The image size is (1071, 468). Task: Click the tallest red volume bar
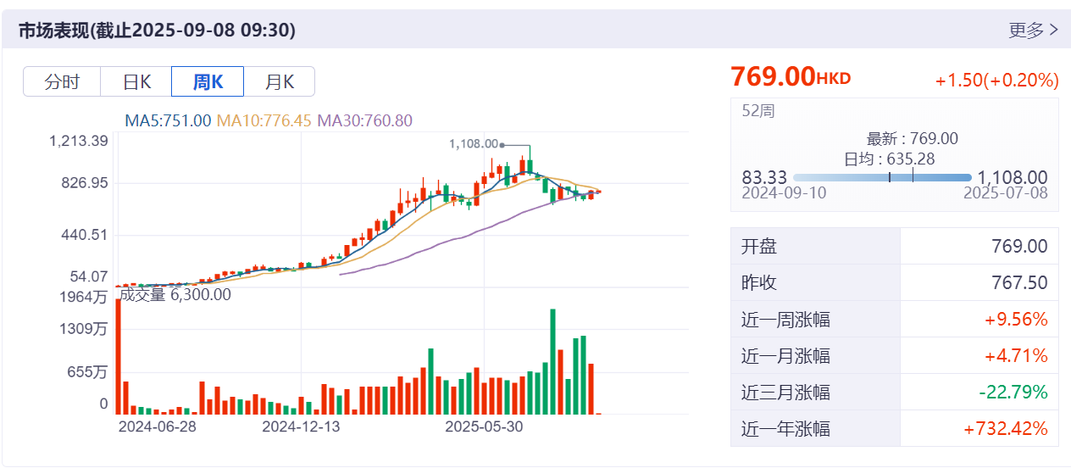pos(119,356)
